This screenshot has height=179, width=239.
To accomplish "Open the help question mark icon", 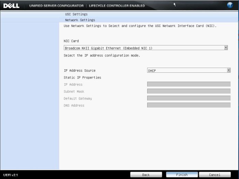I will [x=230, y=5].
